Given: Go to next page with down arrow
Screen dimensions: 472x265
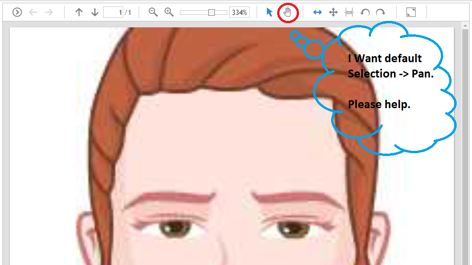Looking at the screenshot, I should pyautogui.click(x=95, y=13).
